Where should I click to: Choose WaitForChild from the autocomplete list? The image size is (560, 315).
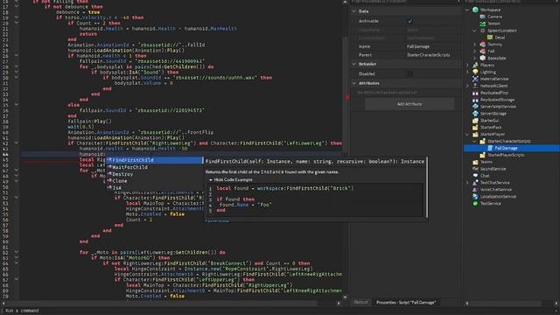tap(154, 167)
